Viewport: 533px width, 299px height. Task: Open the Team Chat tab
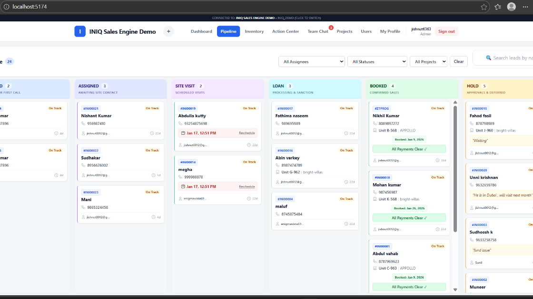point(317,31)
